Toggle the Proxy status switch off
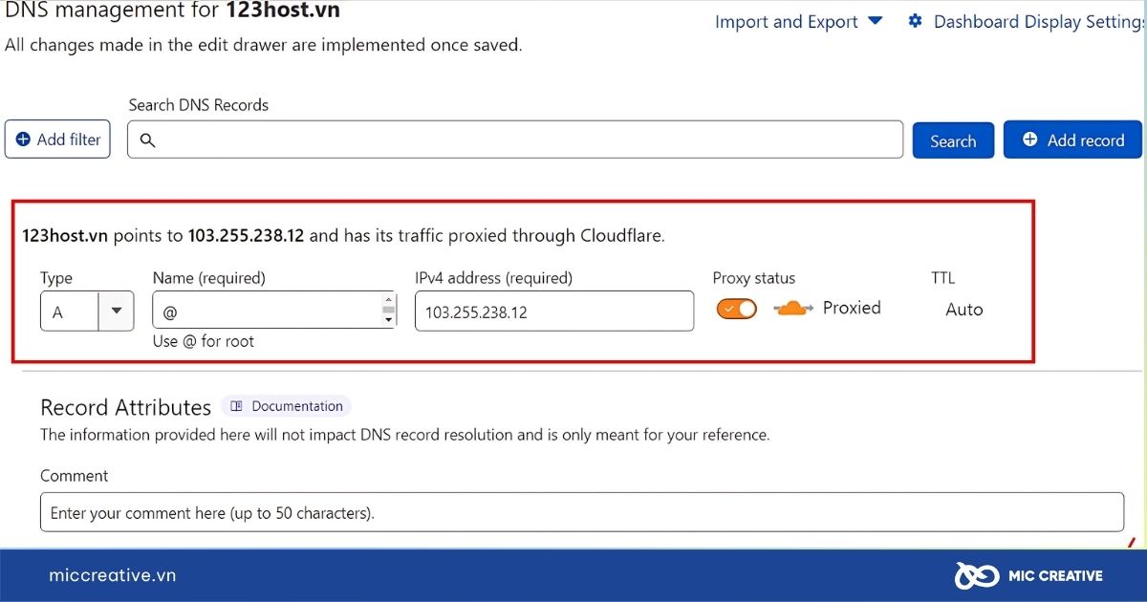The height and width of the screenshot is (602, 1147). tap(736, 308)
